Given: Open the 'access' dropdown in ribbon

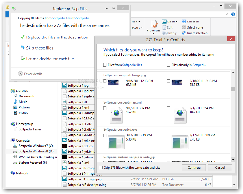Looking at the screenshot, I should 142,27.
